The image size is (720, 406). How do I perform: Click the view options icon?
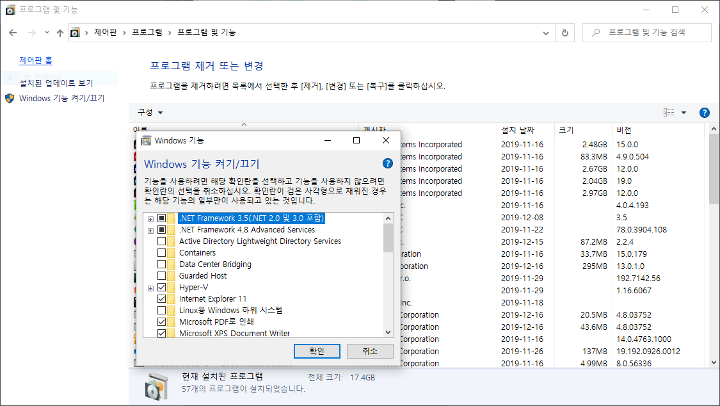(669, 113)
